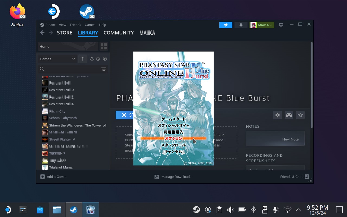Open the volume icon in system tray

(x=230, y=210)
